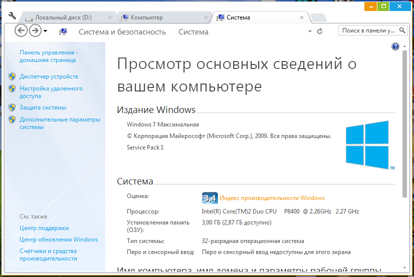Go forward with the right arrow button
414x277 pixels.
point(35,31)
